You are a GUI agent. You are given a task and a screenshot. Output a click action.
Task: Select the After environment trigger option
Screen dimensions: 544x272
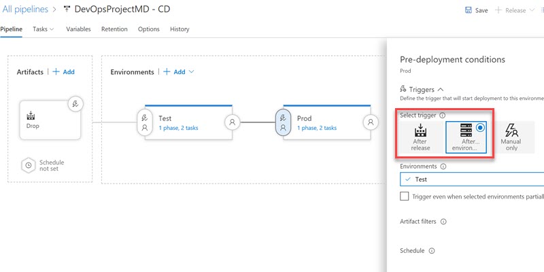pyautogui.click(x=466, y=137)
